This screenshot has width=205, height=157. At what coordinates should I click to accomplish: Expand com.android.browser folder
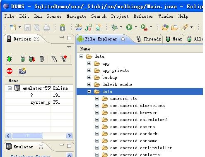tap(97, 112)
